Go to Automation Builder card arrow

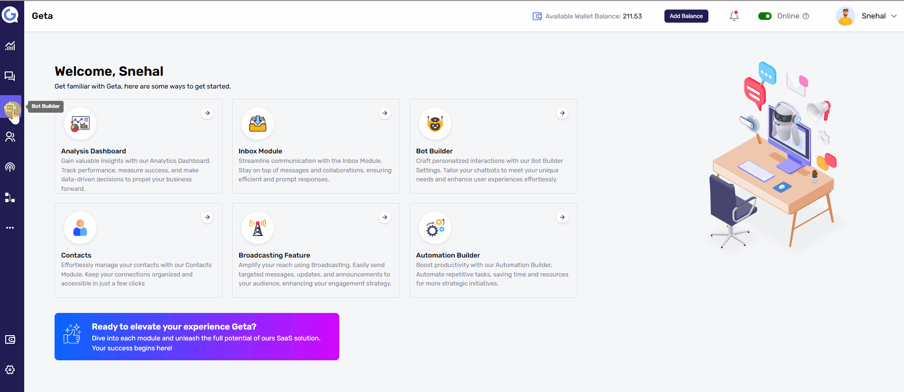(x=562, y=217)
